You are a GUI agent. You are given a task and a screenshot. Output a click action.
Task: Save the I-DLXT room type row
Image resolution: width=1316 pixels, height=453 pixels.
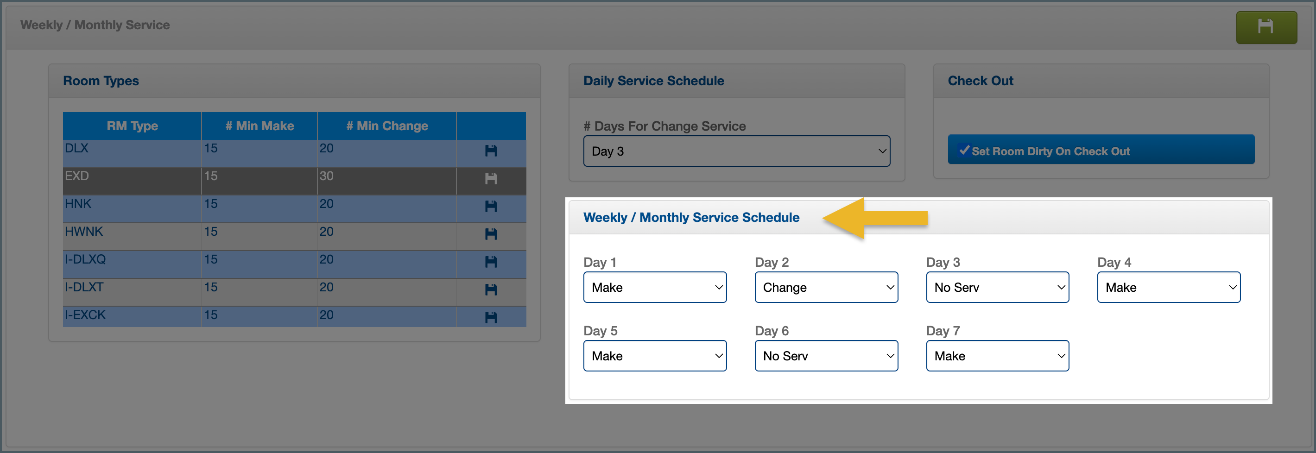(x=490, y=289)
